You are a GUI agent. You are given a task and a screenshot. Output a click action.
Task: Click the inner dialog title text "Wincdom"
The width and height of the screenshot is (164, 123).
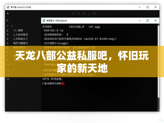coord(62,20)
